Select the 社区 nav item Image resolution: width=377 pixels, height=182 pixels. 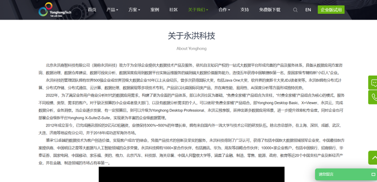[173, 10]
